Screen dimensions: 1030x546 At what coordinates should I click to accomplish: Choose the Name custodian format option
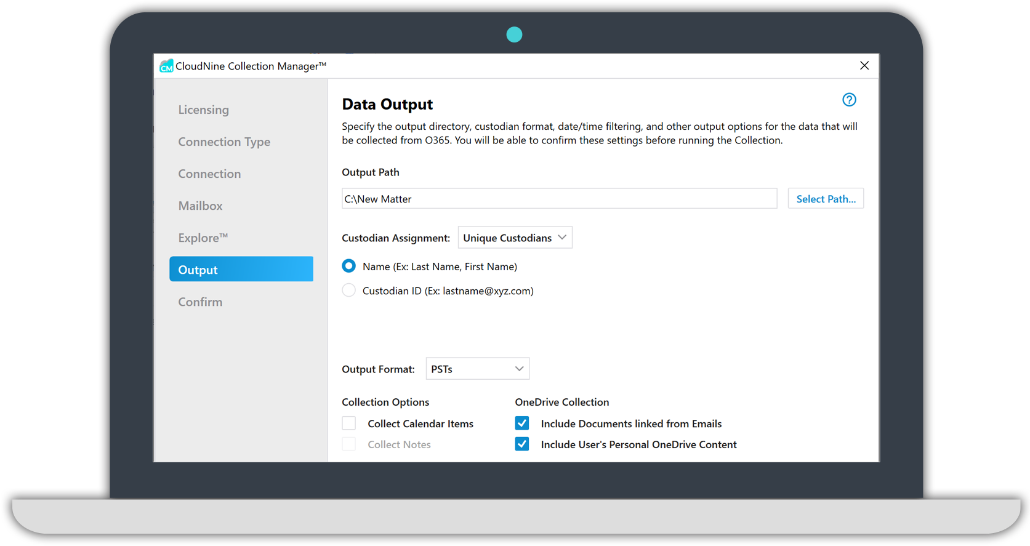tap(349, 266)
